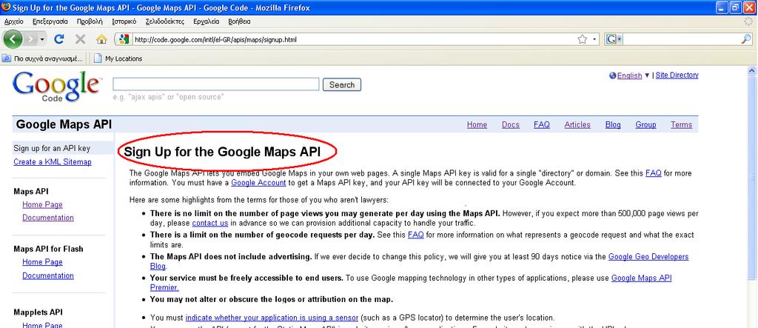Image resolution: width=758 pixels, height=328 pixels.
Task: Open the My Locations bookmark
Action: [118, 58]
